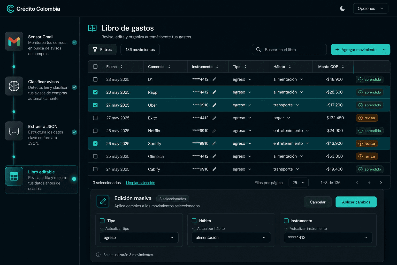Expand Agregar movimiento arrow menu
The width and height of the screenshot is (397, 265).
[x=384, y=50]
